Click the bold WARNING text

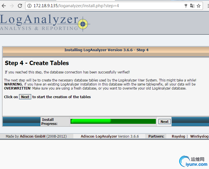pos(13,84)
